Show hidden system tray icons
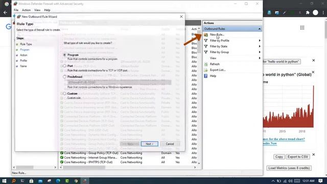 click(273, 181)
